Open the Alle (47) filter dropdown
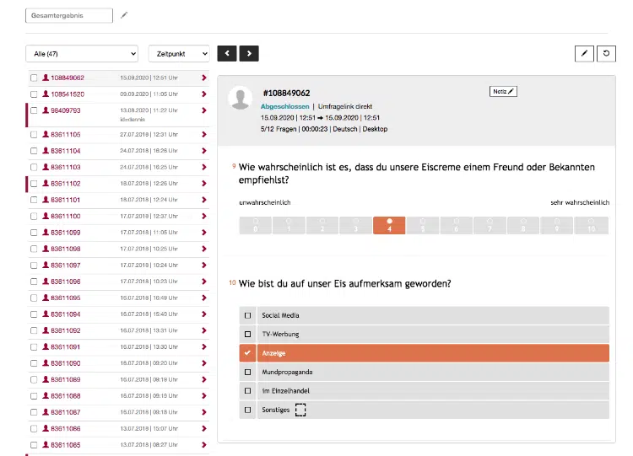 [x=82, y=54]
